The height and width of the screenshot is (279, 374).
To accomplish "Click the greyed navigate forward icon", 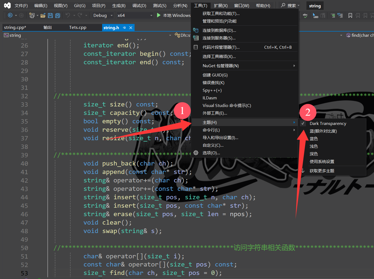I will point(21,15).
